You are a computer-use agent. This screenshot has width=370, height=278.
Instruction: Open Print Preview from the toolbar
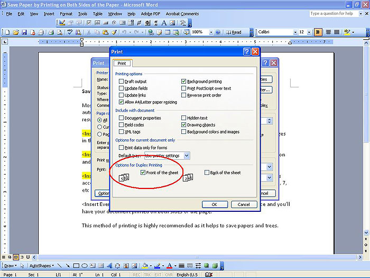click(59, 32)
